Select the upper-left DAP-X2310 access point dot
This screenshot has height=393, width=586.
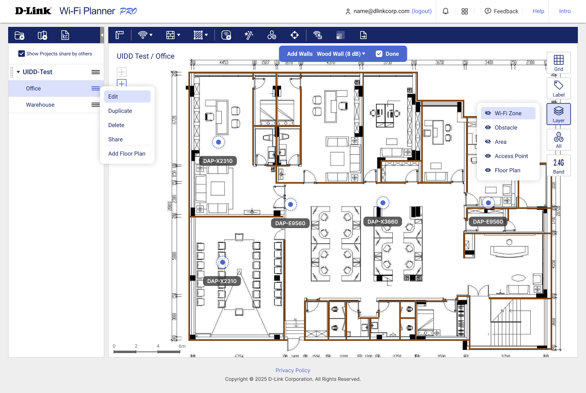[x=219, y=142]
